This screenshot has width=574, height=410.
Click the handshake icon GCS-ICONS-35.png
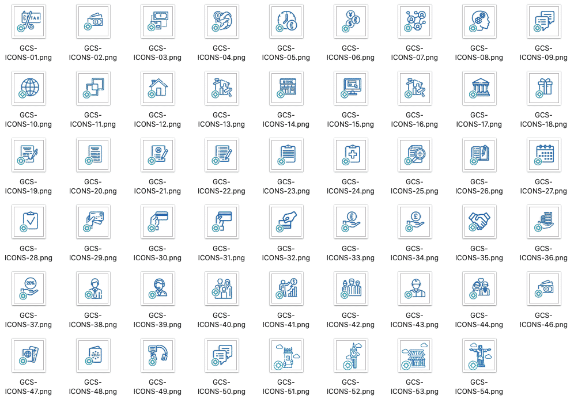pyautogui.click(x=479, y=222)
